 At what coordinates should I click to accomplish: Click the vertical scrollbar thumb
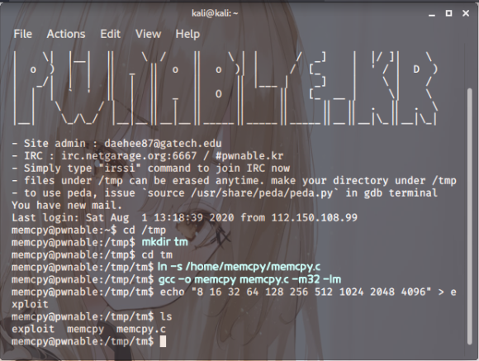pos(470,216)
